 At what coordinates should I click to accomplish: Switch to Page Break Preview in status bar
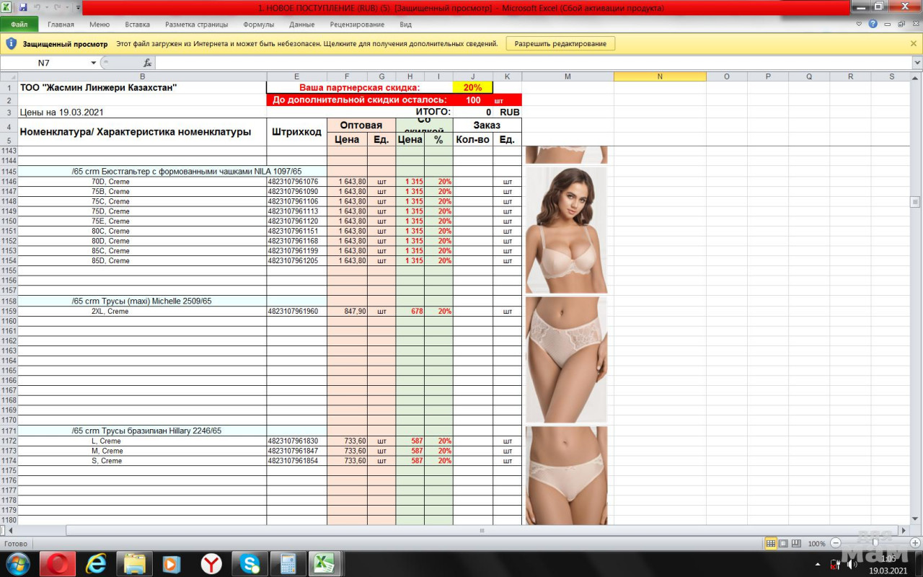click(796, 543)
